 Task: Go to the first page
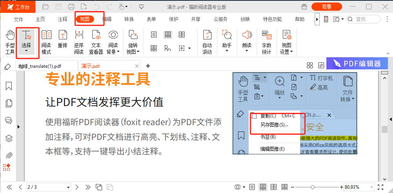(x=9, y=187)
